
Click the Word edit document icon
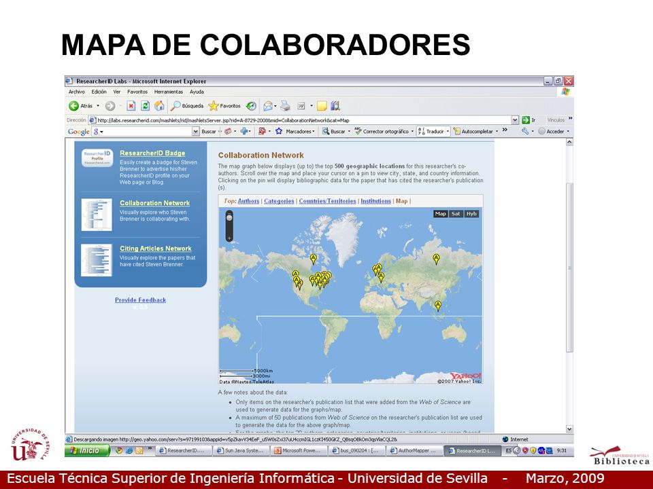[x=301, y=106]
